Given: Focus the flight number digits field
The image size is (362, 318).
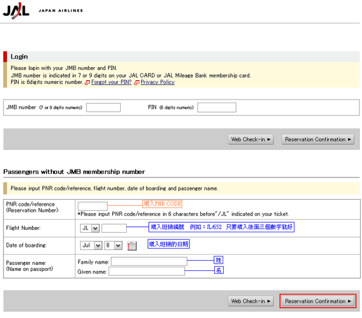Looking at the screenshot, I should click(114, 228).
